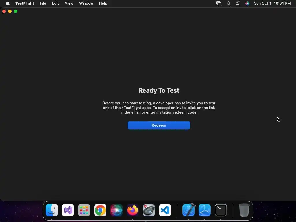Open Visual Studio from the Dock
Viewport: 296px width, 222px height.
click(x=68, y=210)
